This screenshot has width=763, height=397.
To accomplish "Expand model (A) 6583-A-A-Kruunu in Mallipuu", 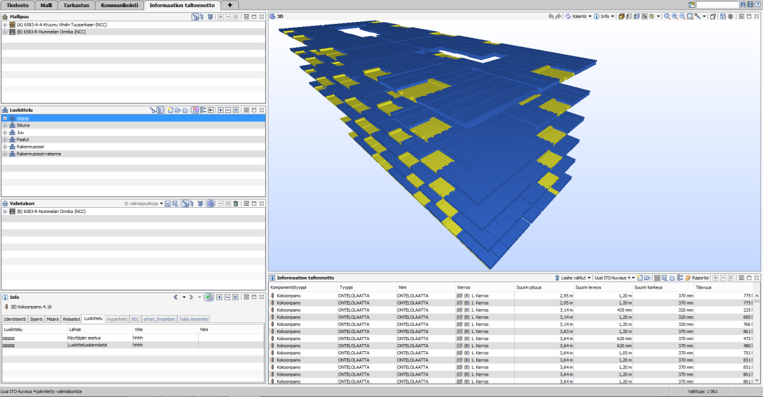I will point(5,25).
